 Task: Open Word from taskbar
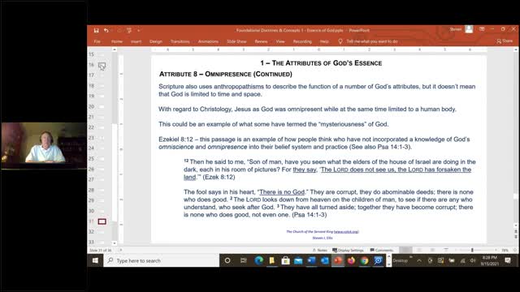pyautogui.click(x=311, y=260)
